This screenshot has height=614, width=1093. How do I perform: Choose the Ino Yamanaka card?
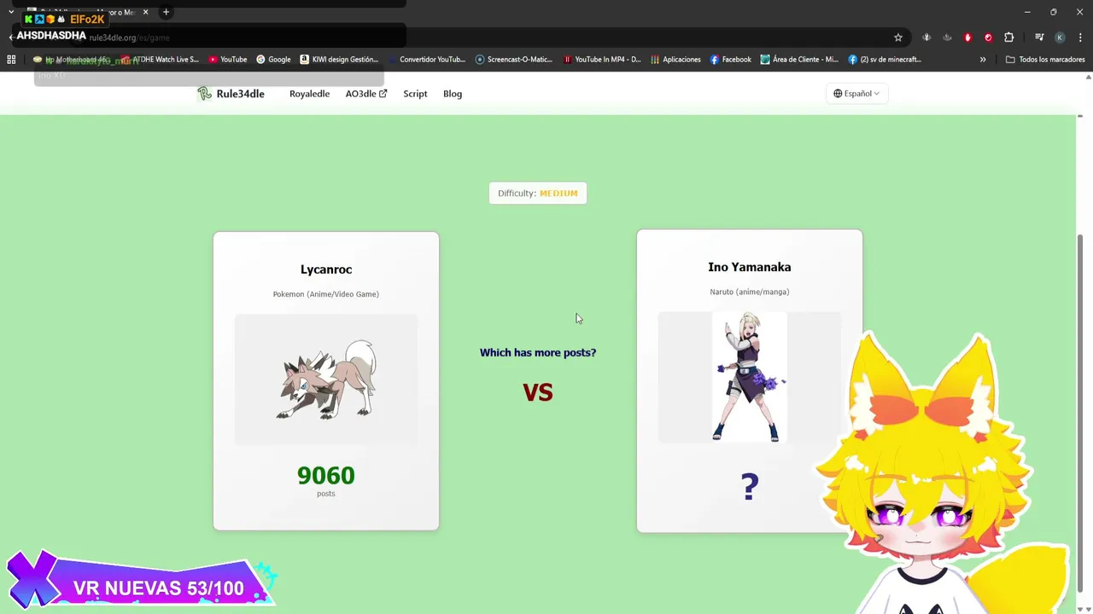pos(750,381)
